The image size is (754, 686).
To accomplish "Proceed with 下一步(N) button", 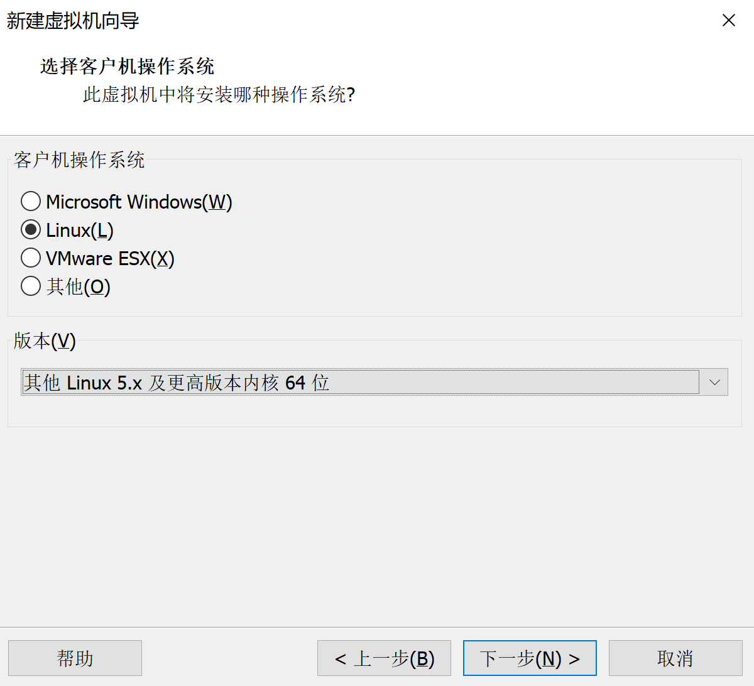I will 530,658.
